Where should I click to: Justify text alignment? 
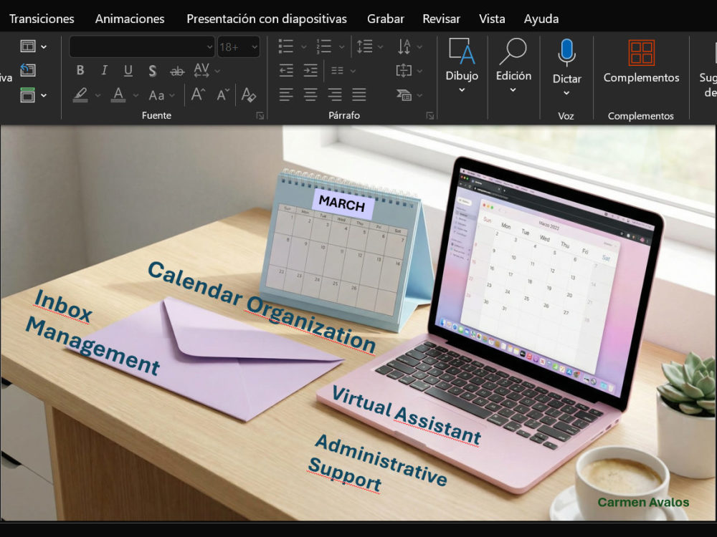click(x=359, y=95)
